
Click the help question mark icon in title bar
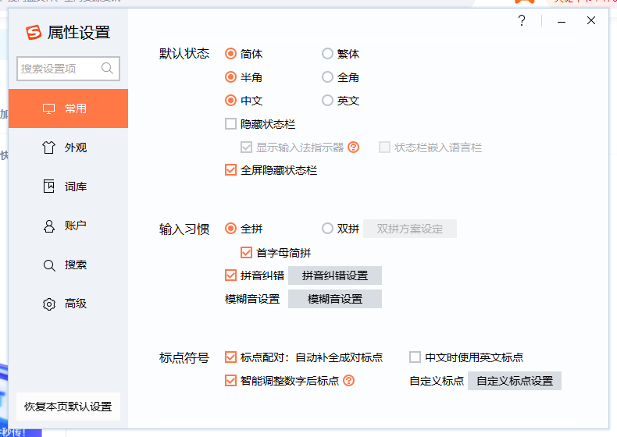pyautogui.click(x=522, y=20)
